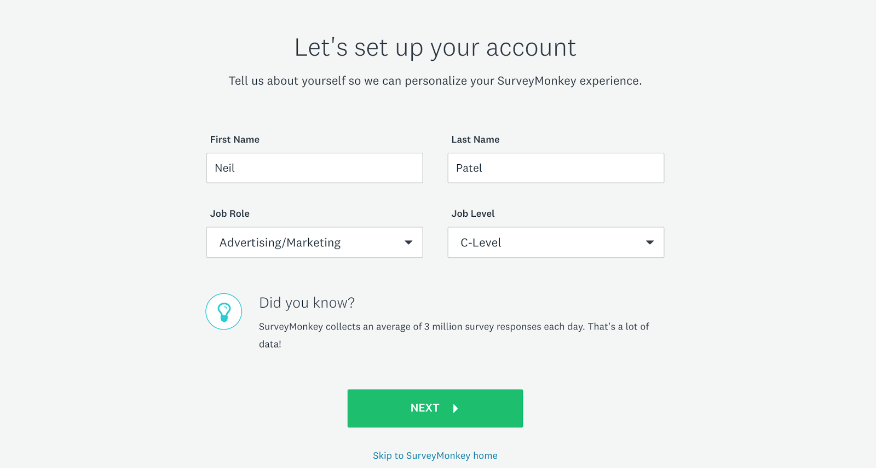Focus the Last Name field containing Patel
Viewport: 876px width, 468px height.
[556, 168]
